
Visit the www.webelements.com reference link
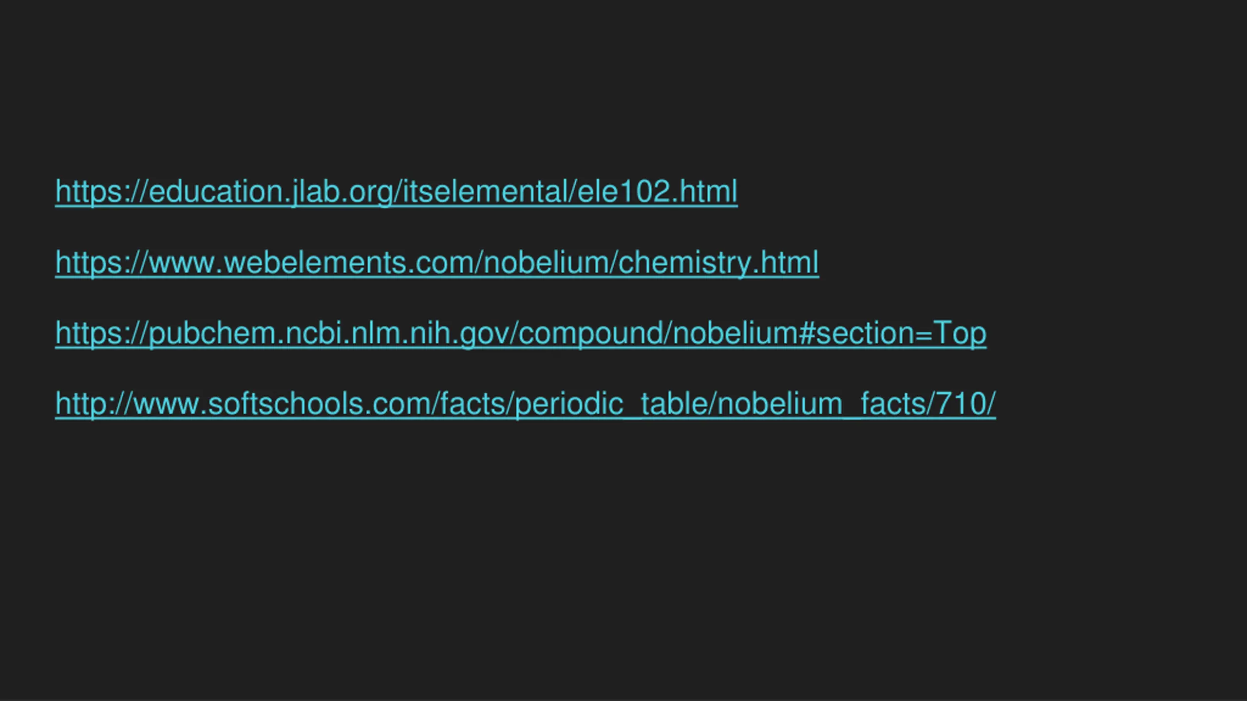point(437,263)
